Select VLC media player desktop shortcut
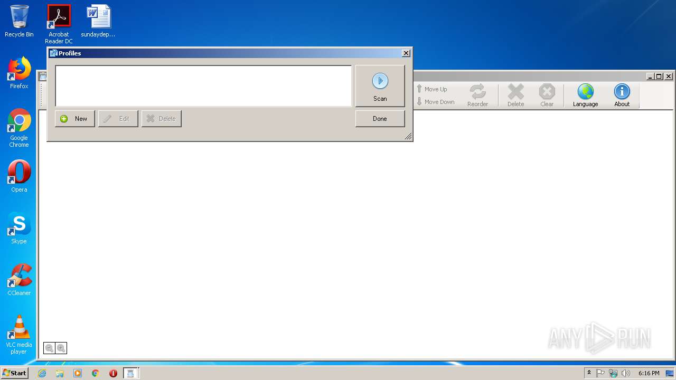Screen dimensions: 676x380 pyautogui.click(x=19, y=335)
